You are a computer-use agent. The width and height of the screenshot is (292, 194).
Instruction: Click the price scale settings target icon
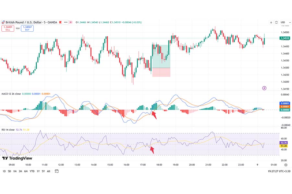coord(286,165)
